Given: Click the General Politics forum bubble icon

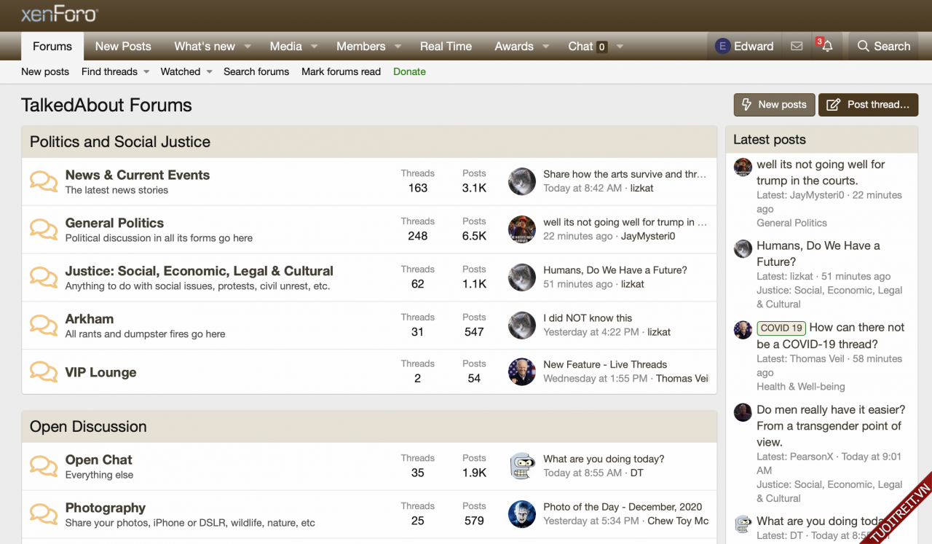Looking at the screenshot, I should click(x=44, y=229).
